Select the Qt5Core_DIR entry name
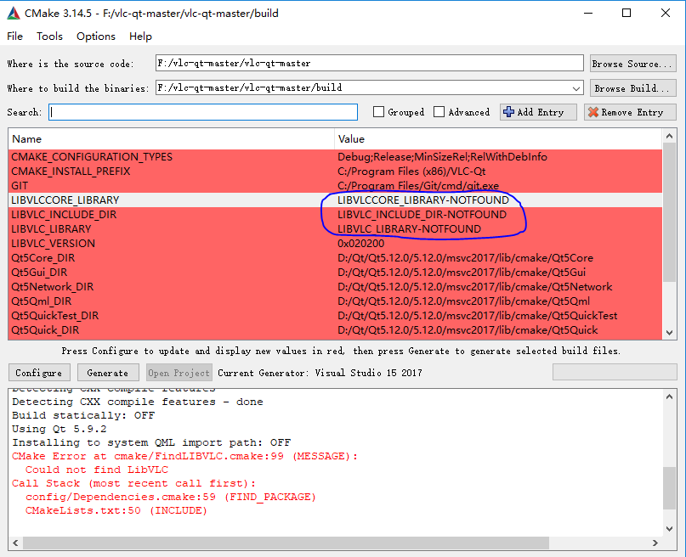 [x=43, y=258]
